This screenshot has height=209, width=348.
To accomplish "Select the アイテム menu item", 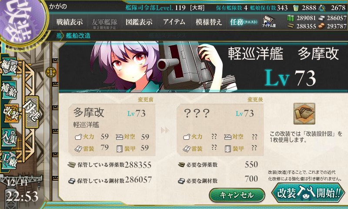I will (x=174, y=22).
